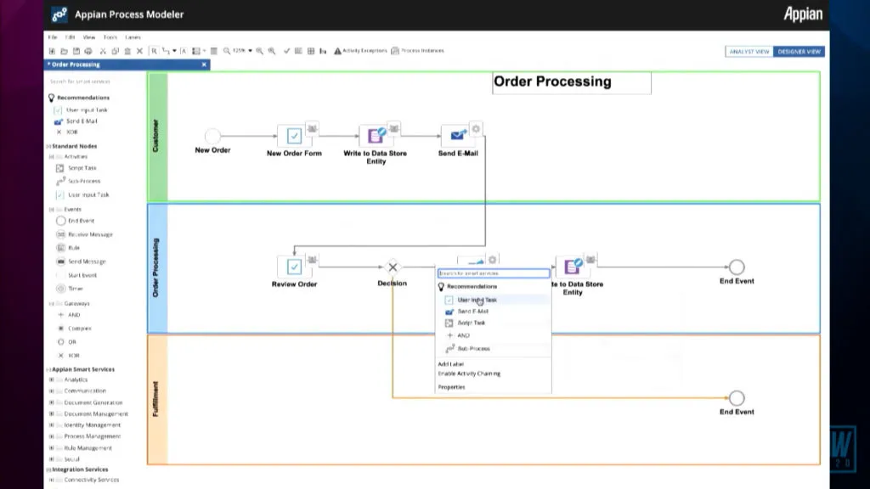Select End Event in palette Events
This screenshot has width=870, height=489.
76,221
